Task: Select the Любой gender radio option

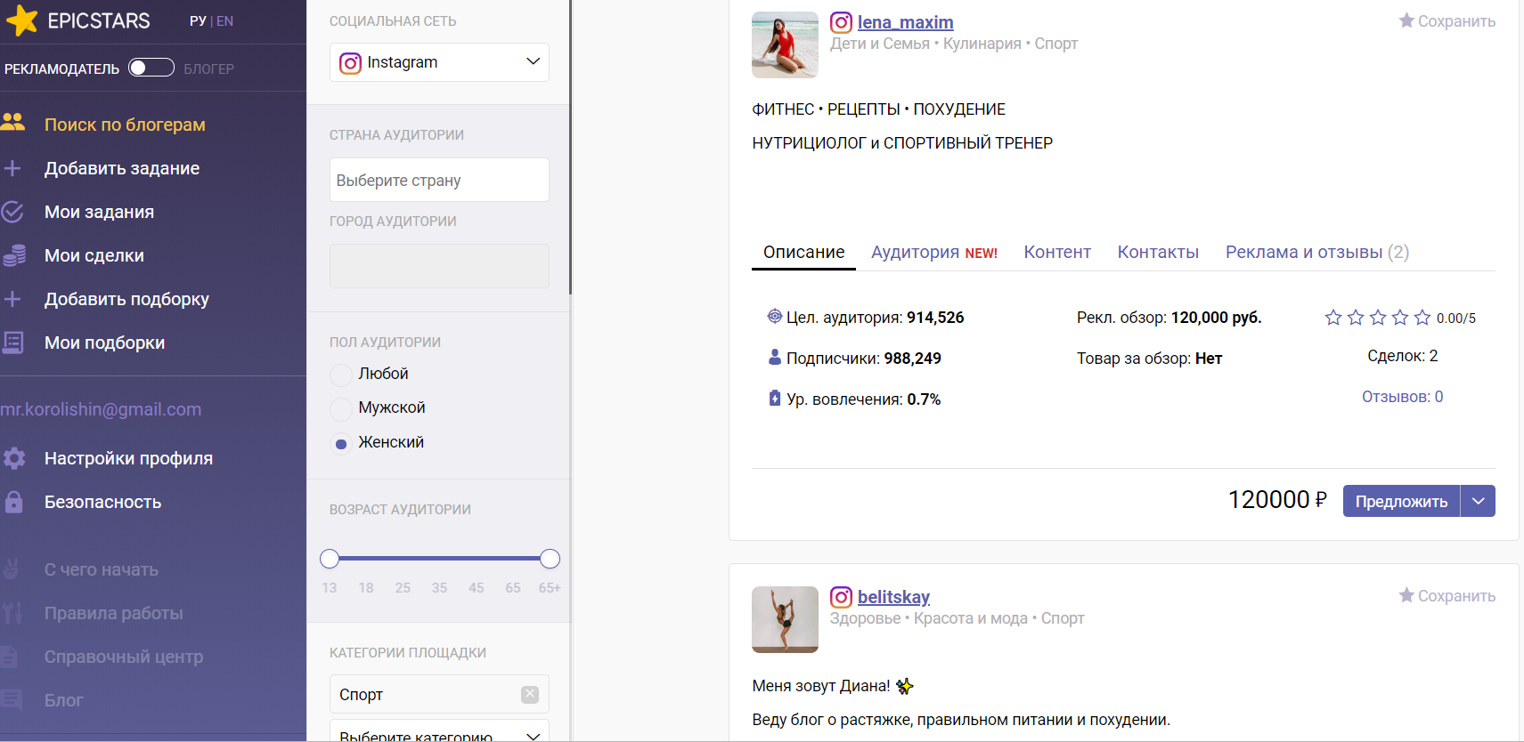Action: pyautogui.click(x=340, y=375)
